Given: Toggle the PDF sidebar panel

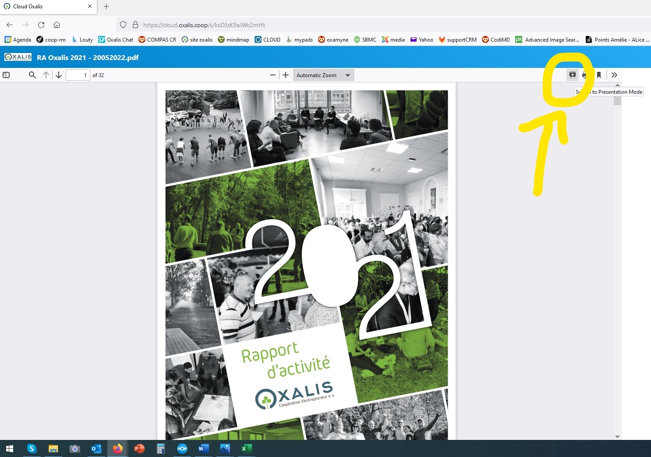Looking at the screenshot, I should (x=6, y=74).
